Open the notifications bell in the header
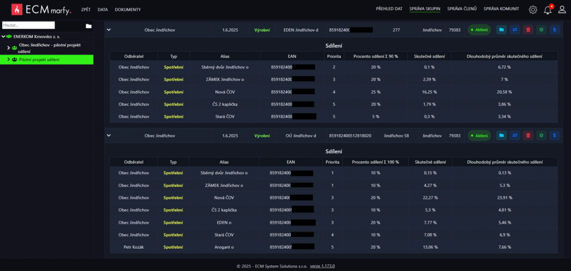This screenshot has width=571, height=271. [x=548, y=9]
